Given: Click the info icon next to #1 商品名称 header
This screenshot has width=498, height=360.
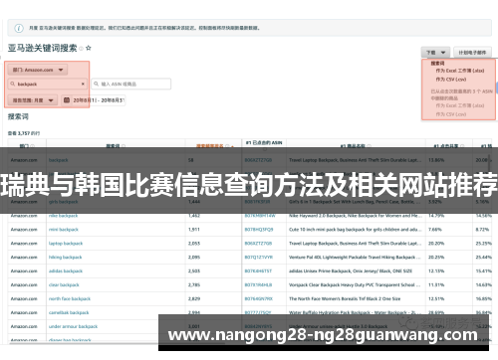Looking at the screenshot, I should (x=369, y=146).
